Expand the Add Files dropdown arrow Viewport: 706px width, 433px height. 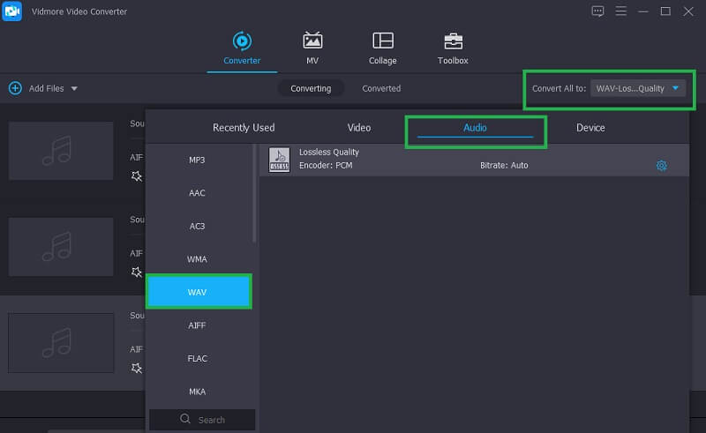click(74, 88)
